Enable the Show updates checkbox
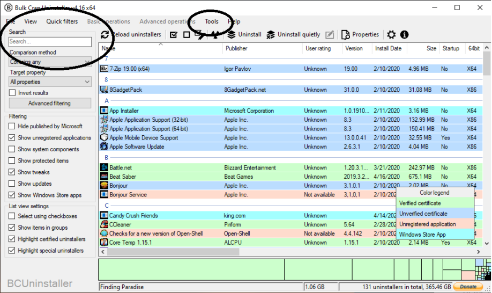 coord(12,184)
